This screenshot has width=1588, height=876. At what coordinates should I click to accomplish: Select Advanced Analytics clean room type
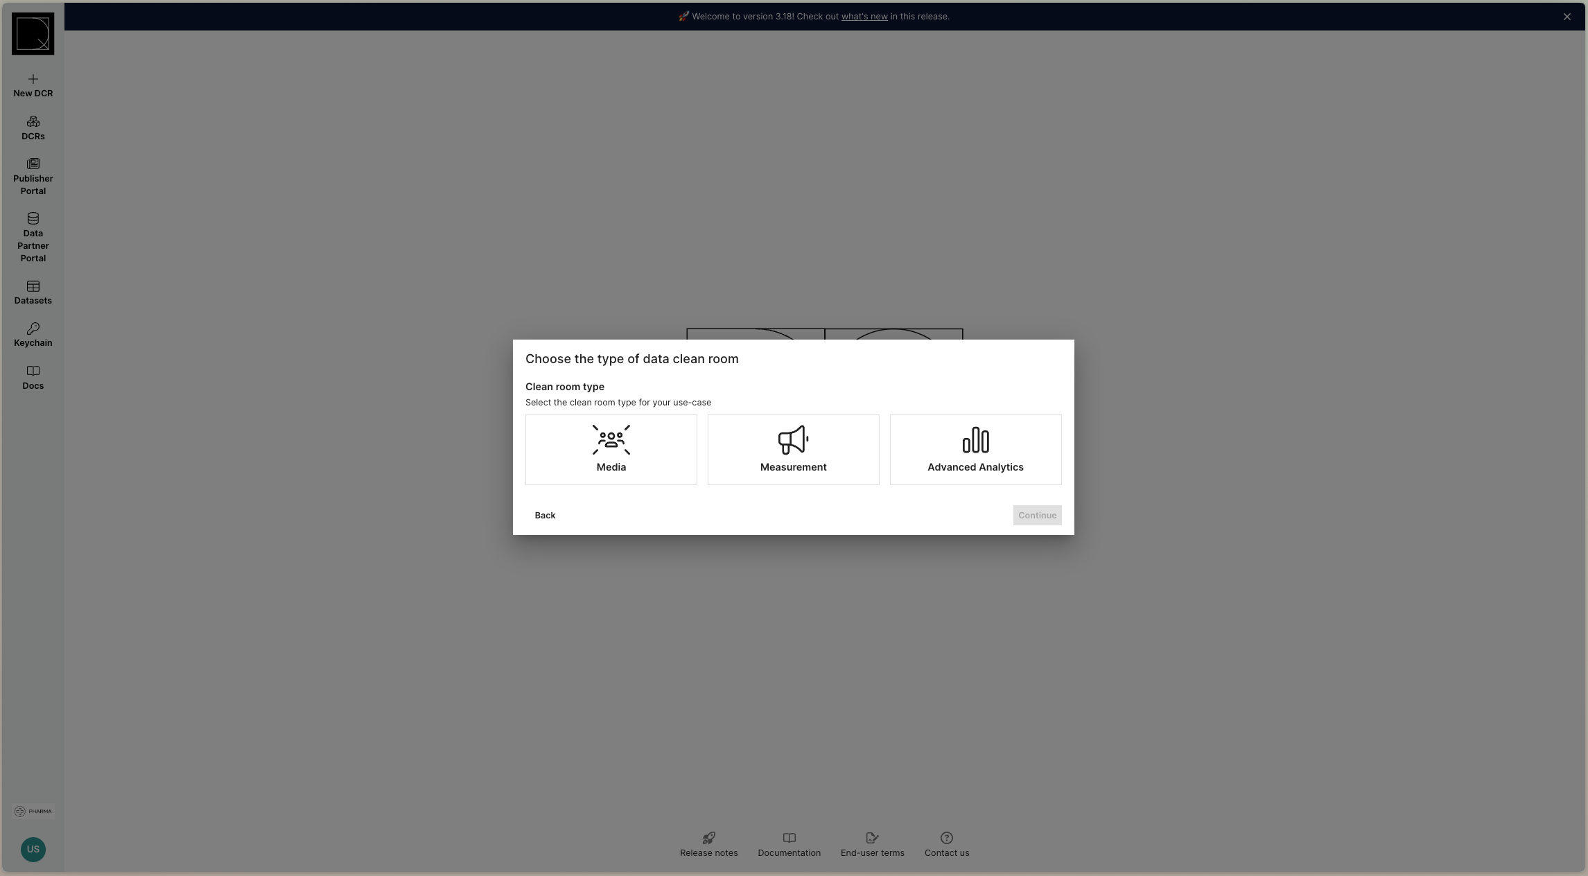[x=975, y=449]
